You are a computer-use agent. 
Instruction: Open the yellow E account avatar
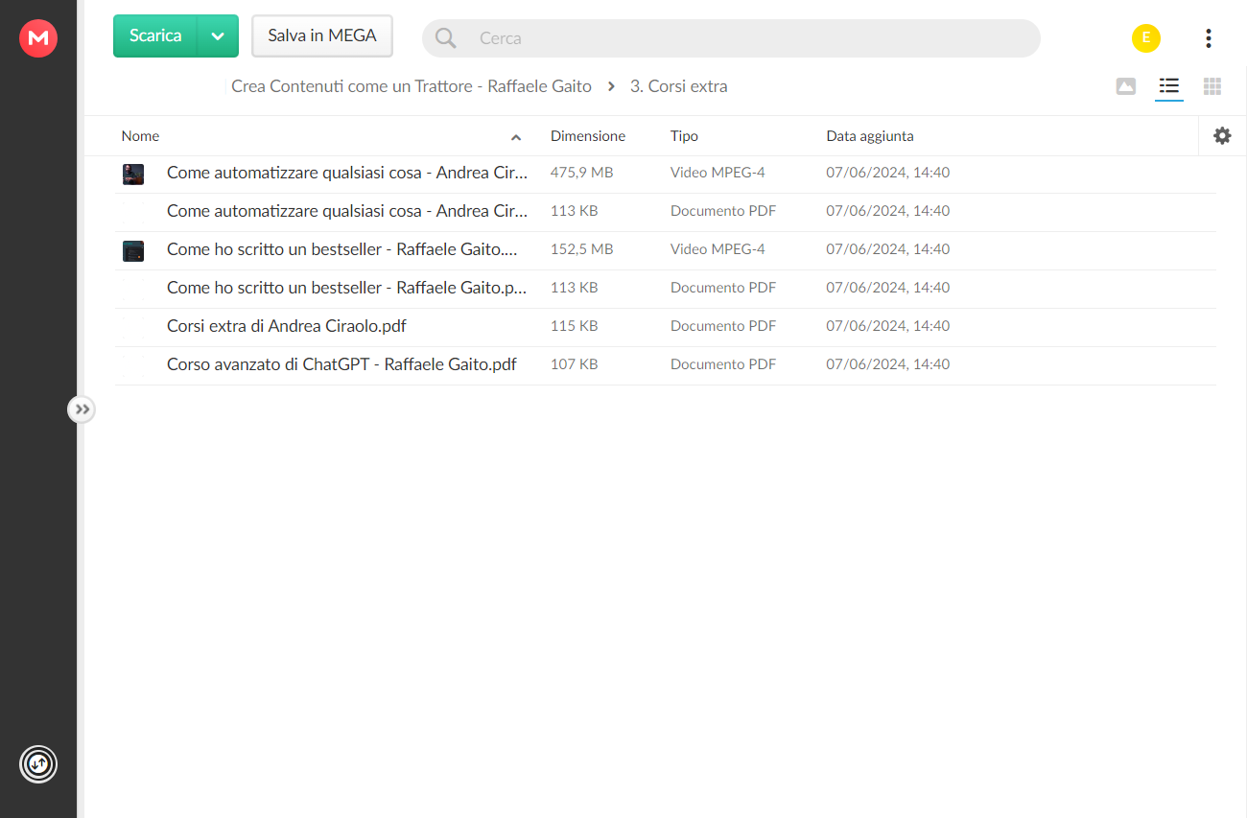(1146, 38)
